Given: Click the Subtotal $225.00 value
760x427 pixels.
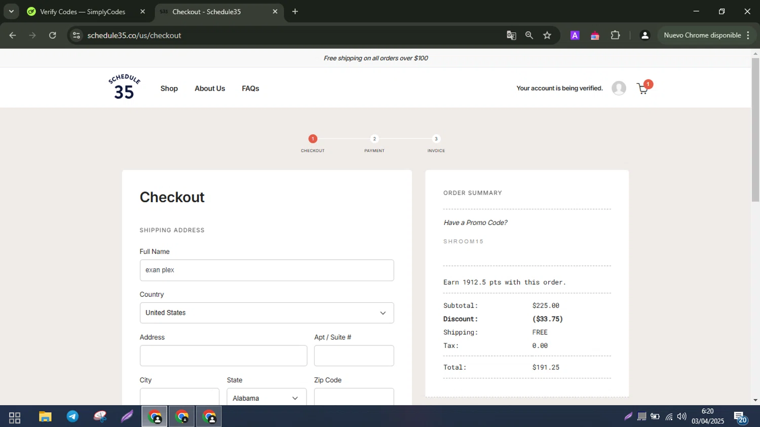Looking at the screenshot, I should [546, 306].
